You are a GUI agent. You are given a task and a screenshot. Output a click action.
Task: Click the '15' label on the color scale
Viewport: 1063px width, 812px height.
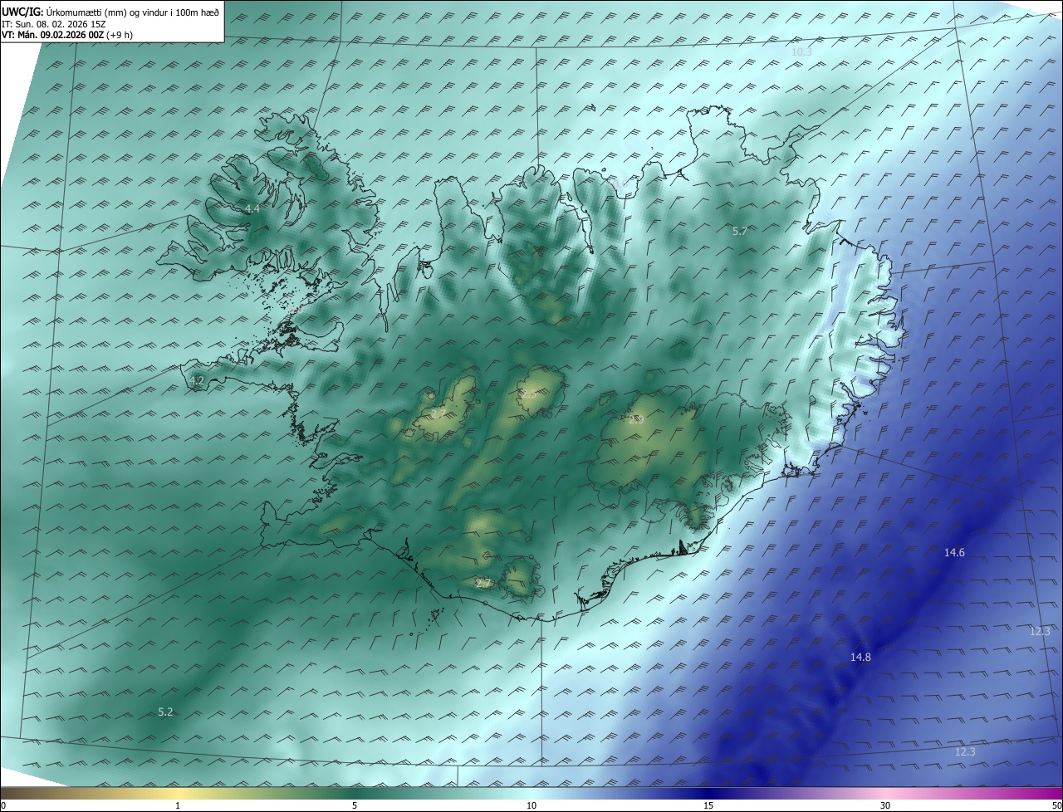click(708, 805)
